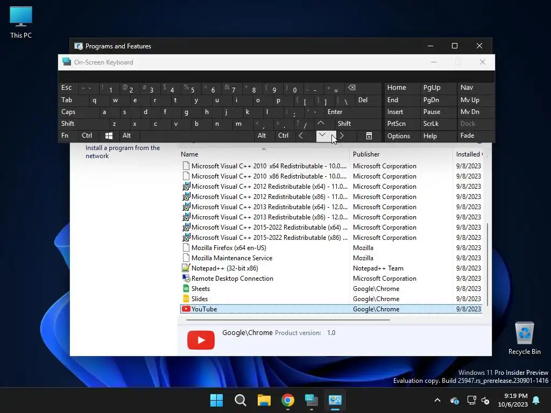Viewport: 551px width, 413px height.
Task: Click the context menu key on keyboard
Action: (369, 136)
